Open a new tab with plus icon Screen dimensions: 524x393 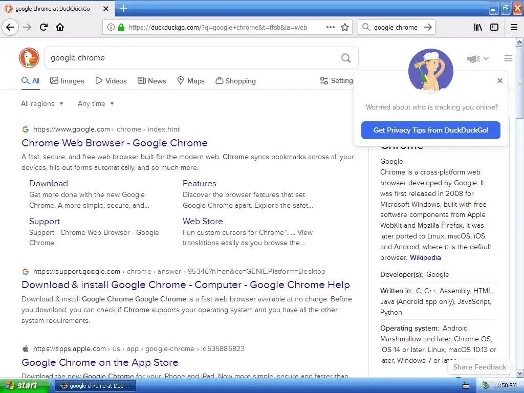123,8
